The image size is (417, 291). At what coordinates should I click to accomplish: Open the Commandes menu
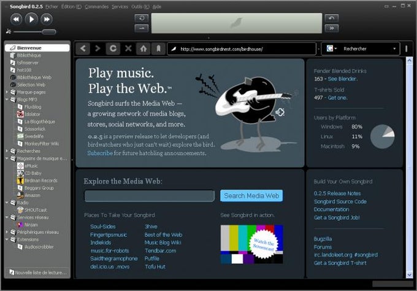point(96,7)
